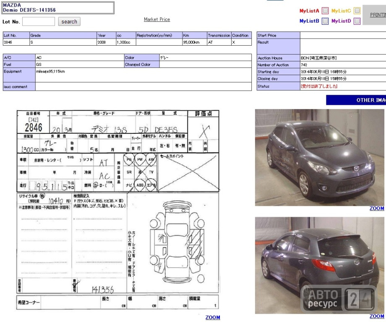386x322 pixels.
Task: Click the search button
Action: point(69,22)
